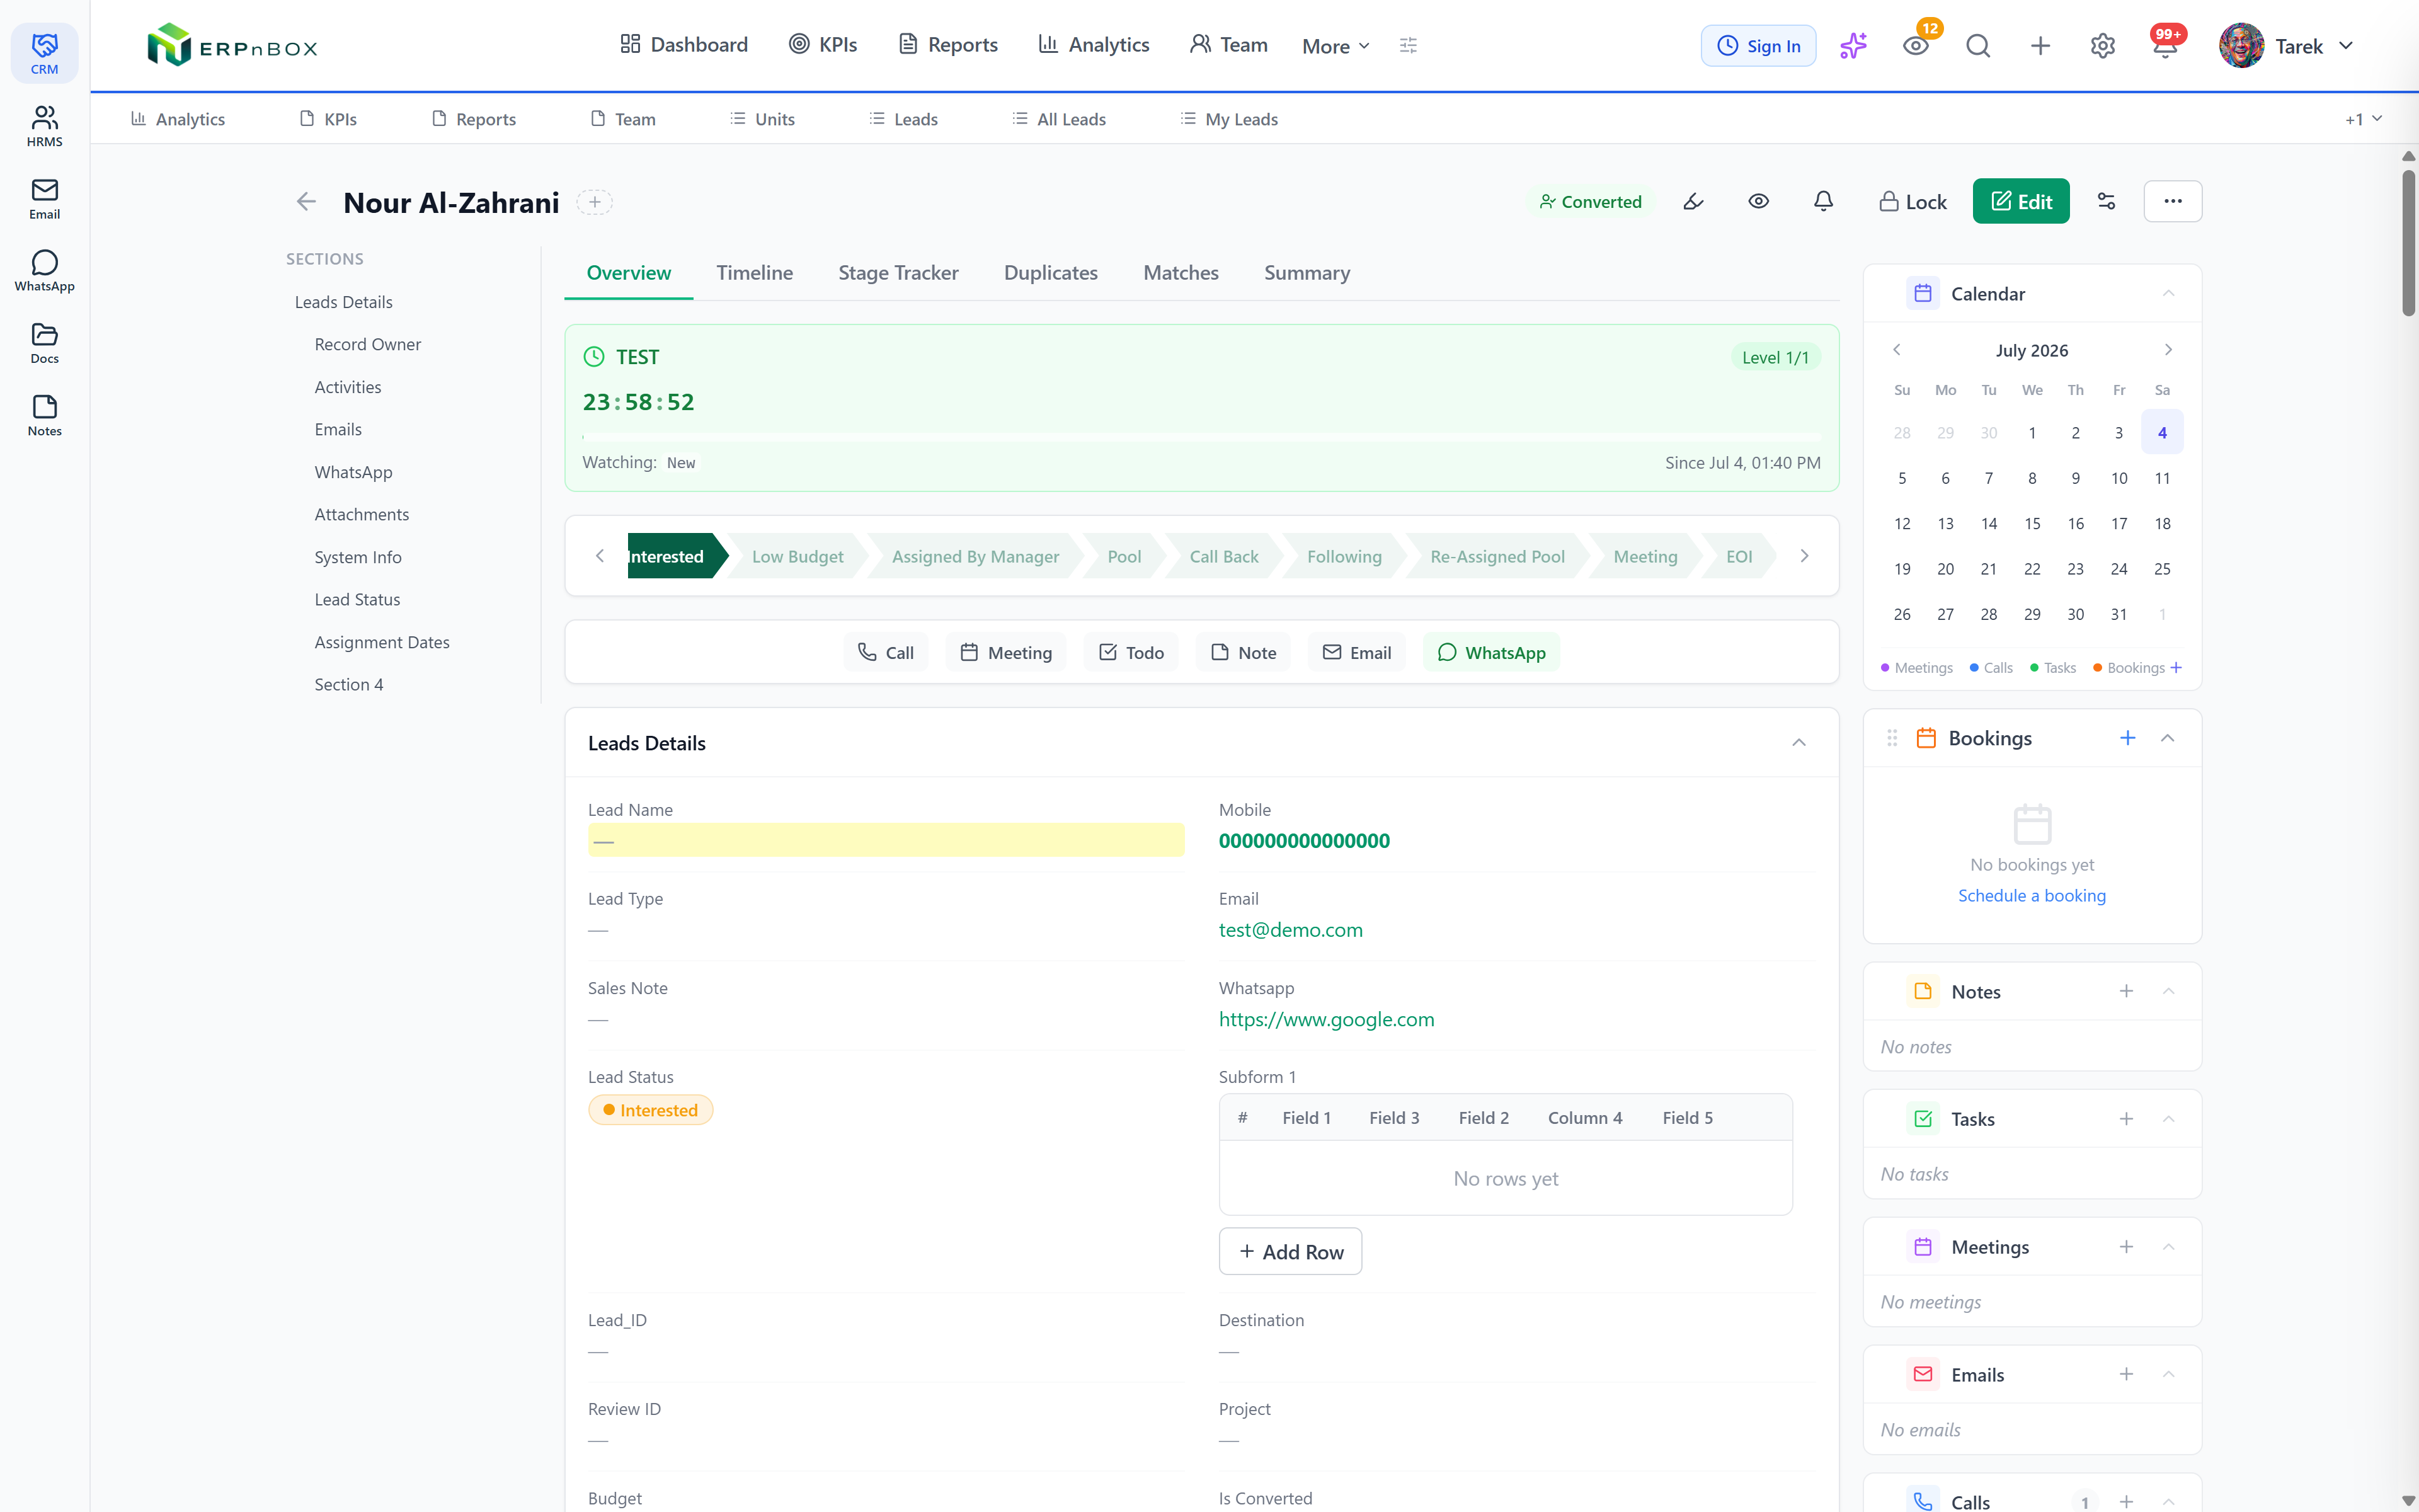Lock the lead record
Viewport: 2419px width, 1512px height.
(x=1913, y=202)
